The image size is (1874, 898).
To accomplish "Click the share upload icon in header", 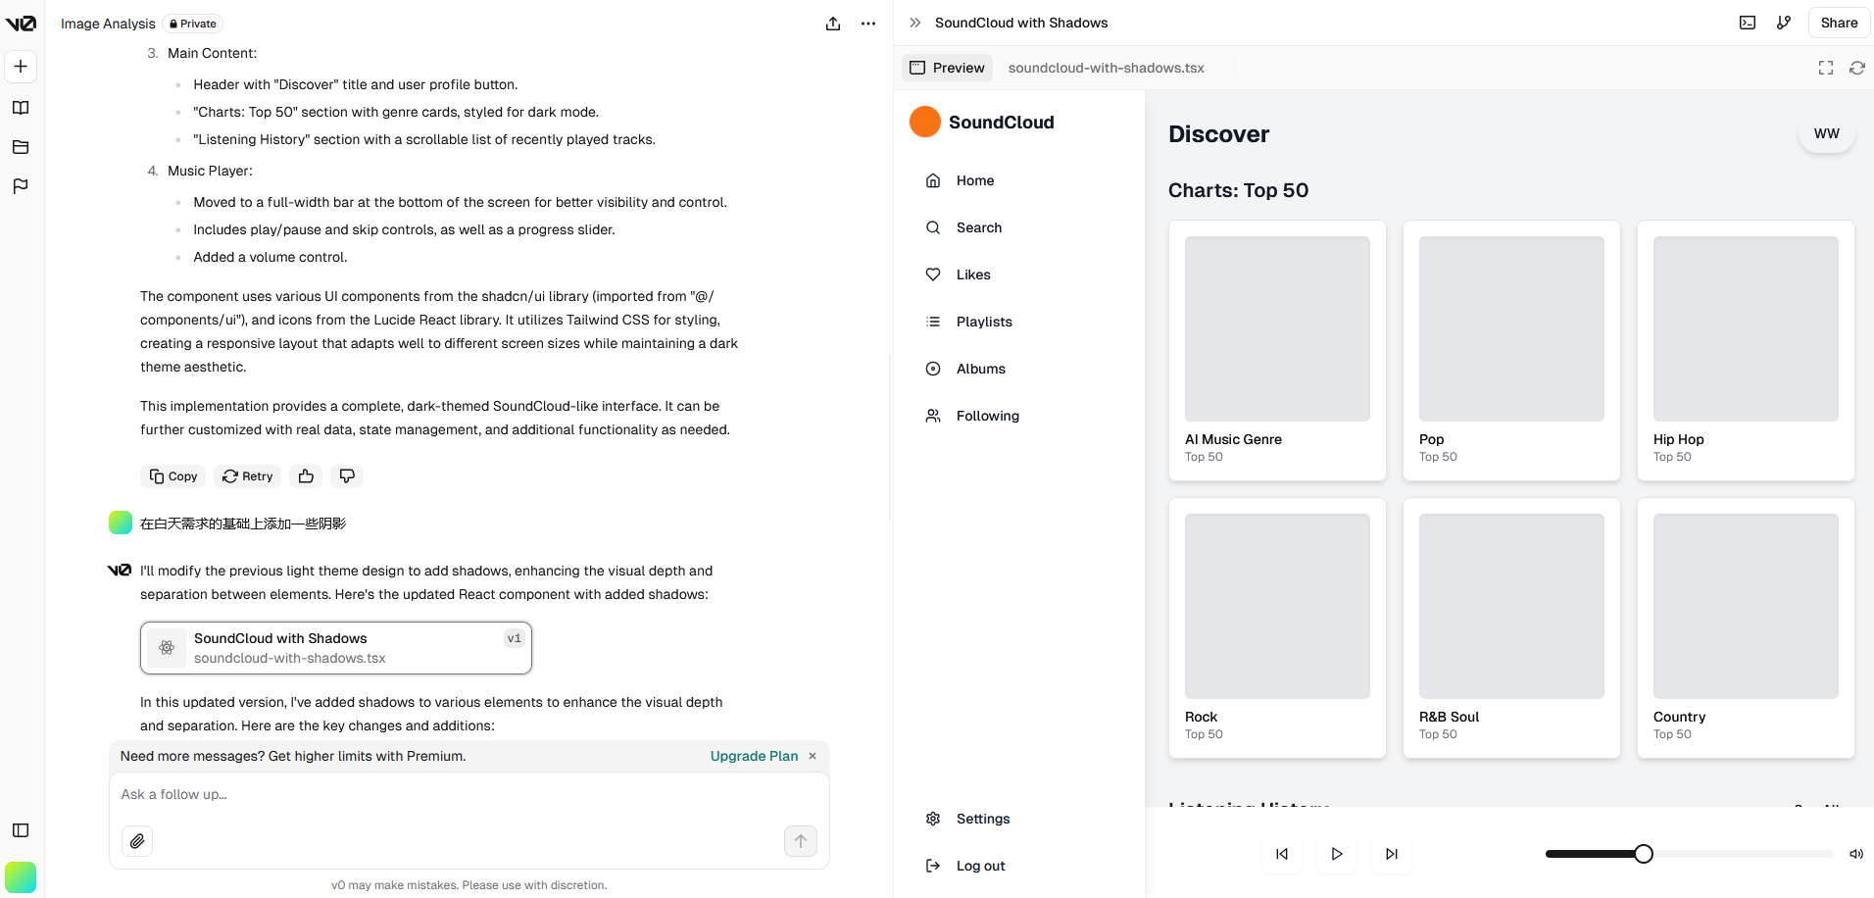I will pyautogui.click(x=833, y=24).
